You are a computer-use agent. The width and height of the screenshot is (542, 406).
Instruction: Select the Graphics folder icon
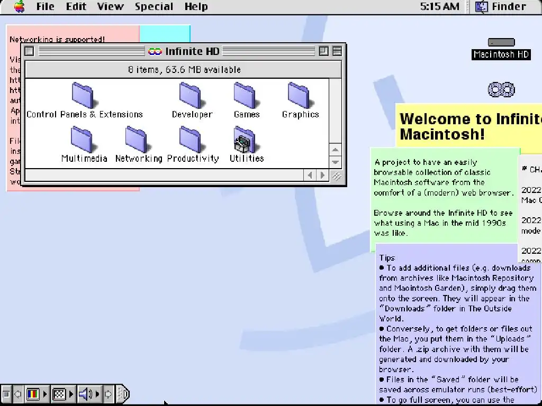(300, 96)
